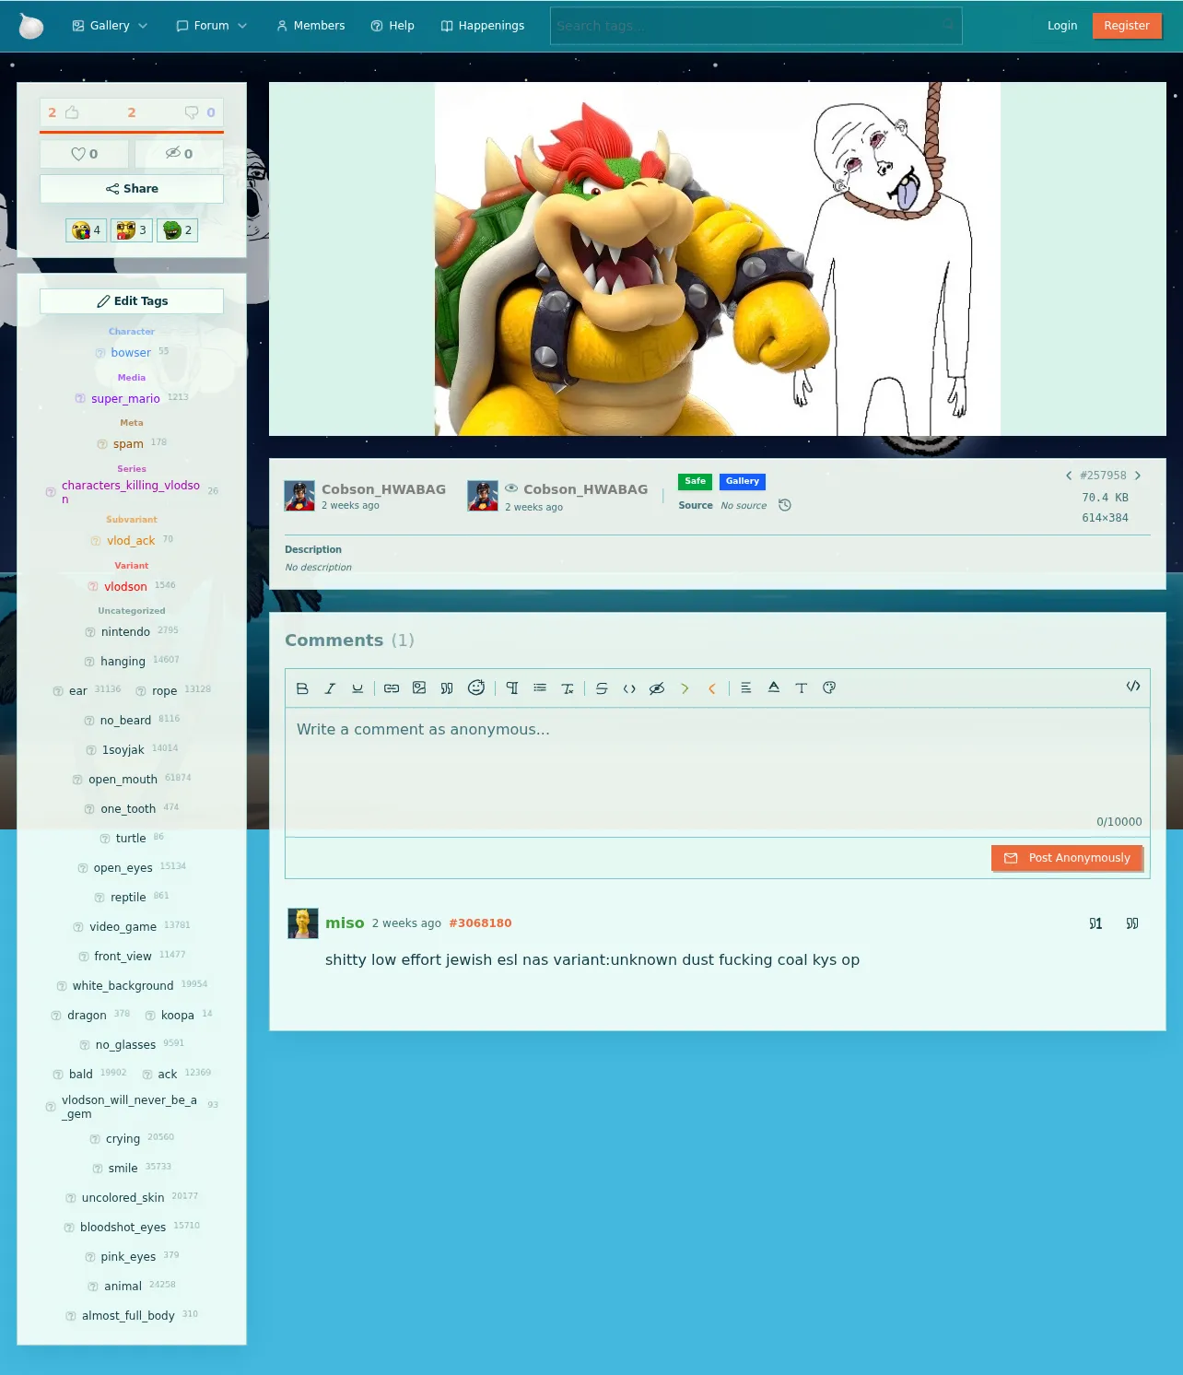Open the vlodson variant tag
Viewport: 1183px width, 1375px height.
(x=125, y=587)
